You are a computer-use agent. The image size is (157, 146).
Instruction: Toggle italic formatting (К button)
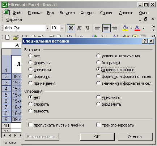coord(79,28)
